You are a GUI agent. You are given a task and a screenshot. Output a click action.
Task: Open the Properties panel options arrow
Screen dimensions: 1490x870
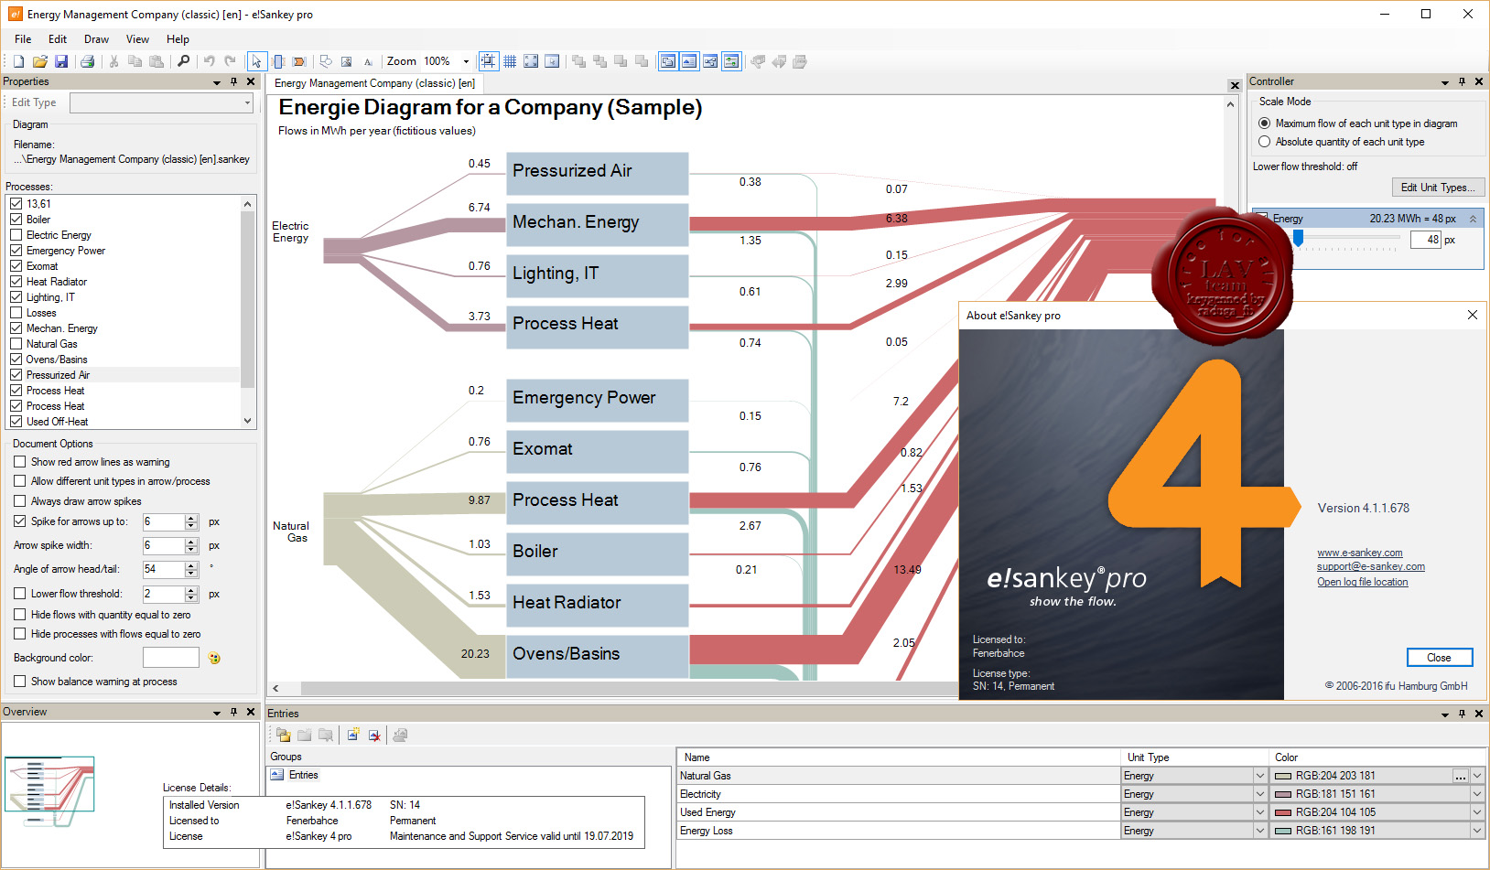click(x=217, y=82)
